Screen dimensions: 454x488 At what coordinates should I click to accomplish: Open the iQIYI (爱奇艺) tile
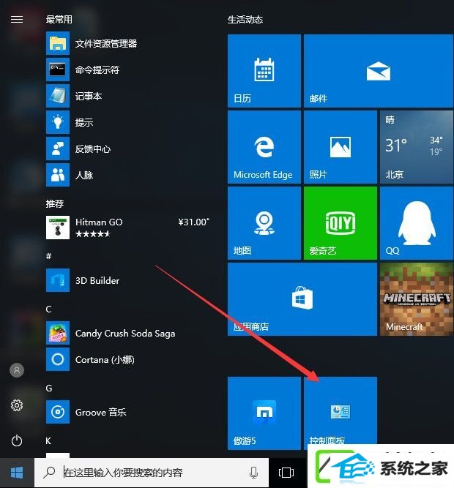[340, 223]
